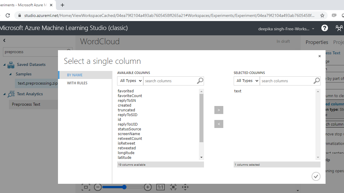The width and height of the screenshot is (344, 193).
Task: Select the created column
Action: coord(124,105)
